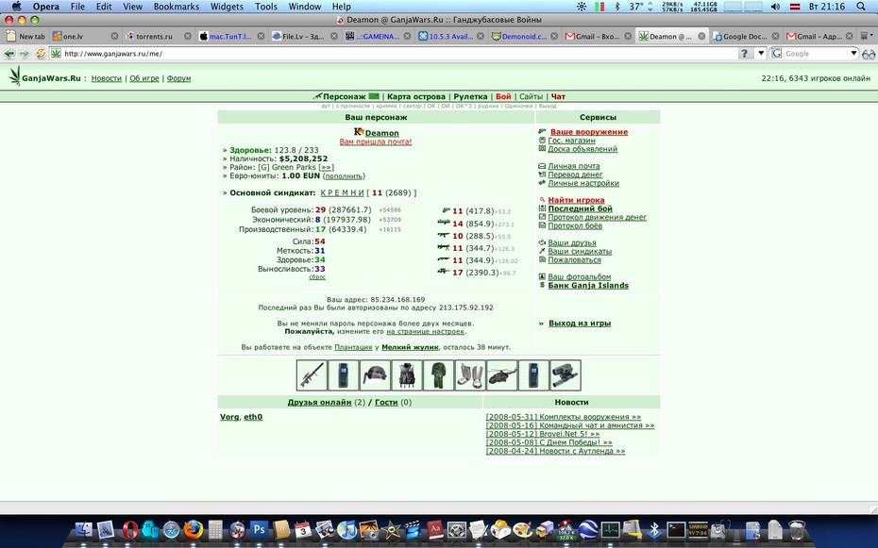Open Личная почта link
Screen dimensions: 878x548
pyautogui.click(x=573, y=166)
